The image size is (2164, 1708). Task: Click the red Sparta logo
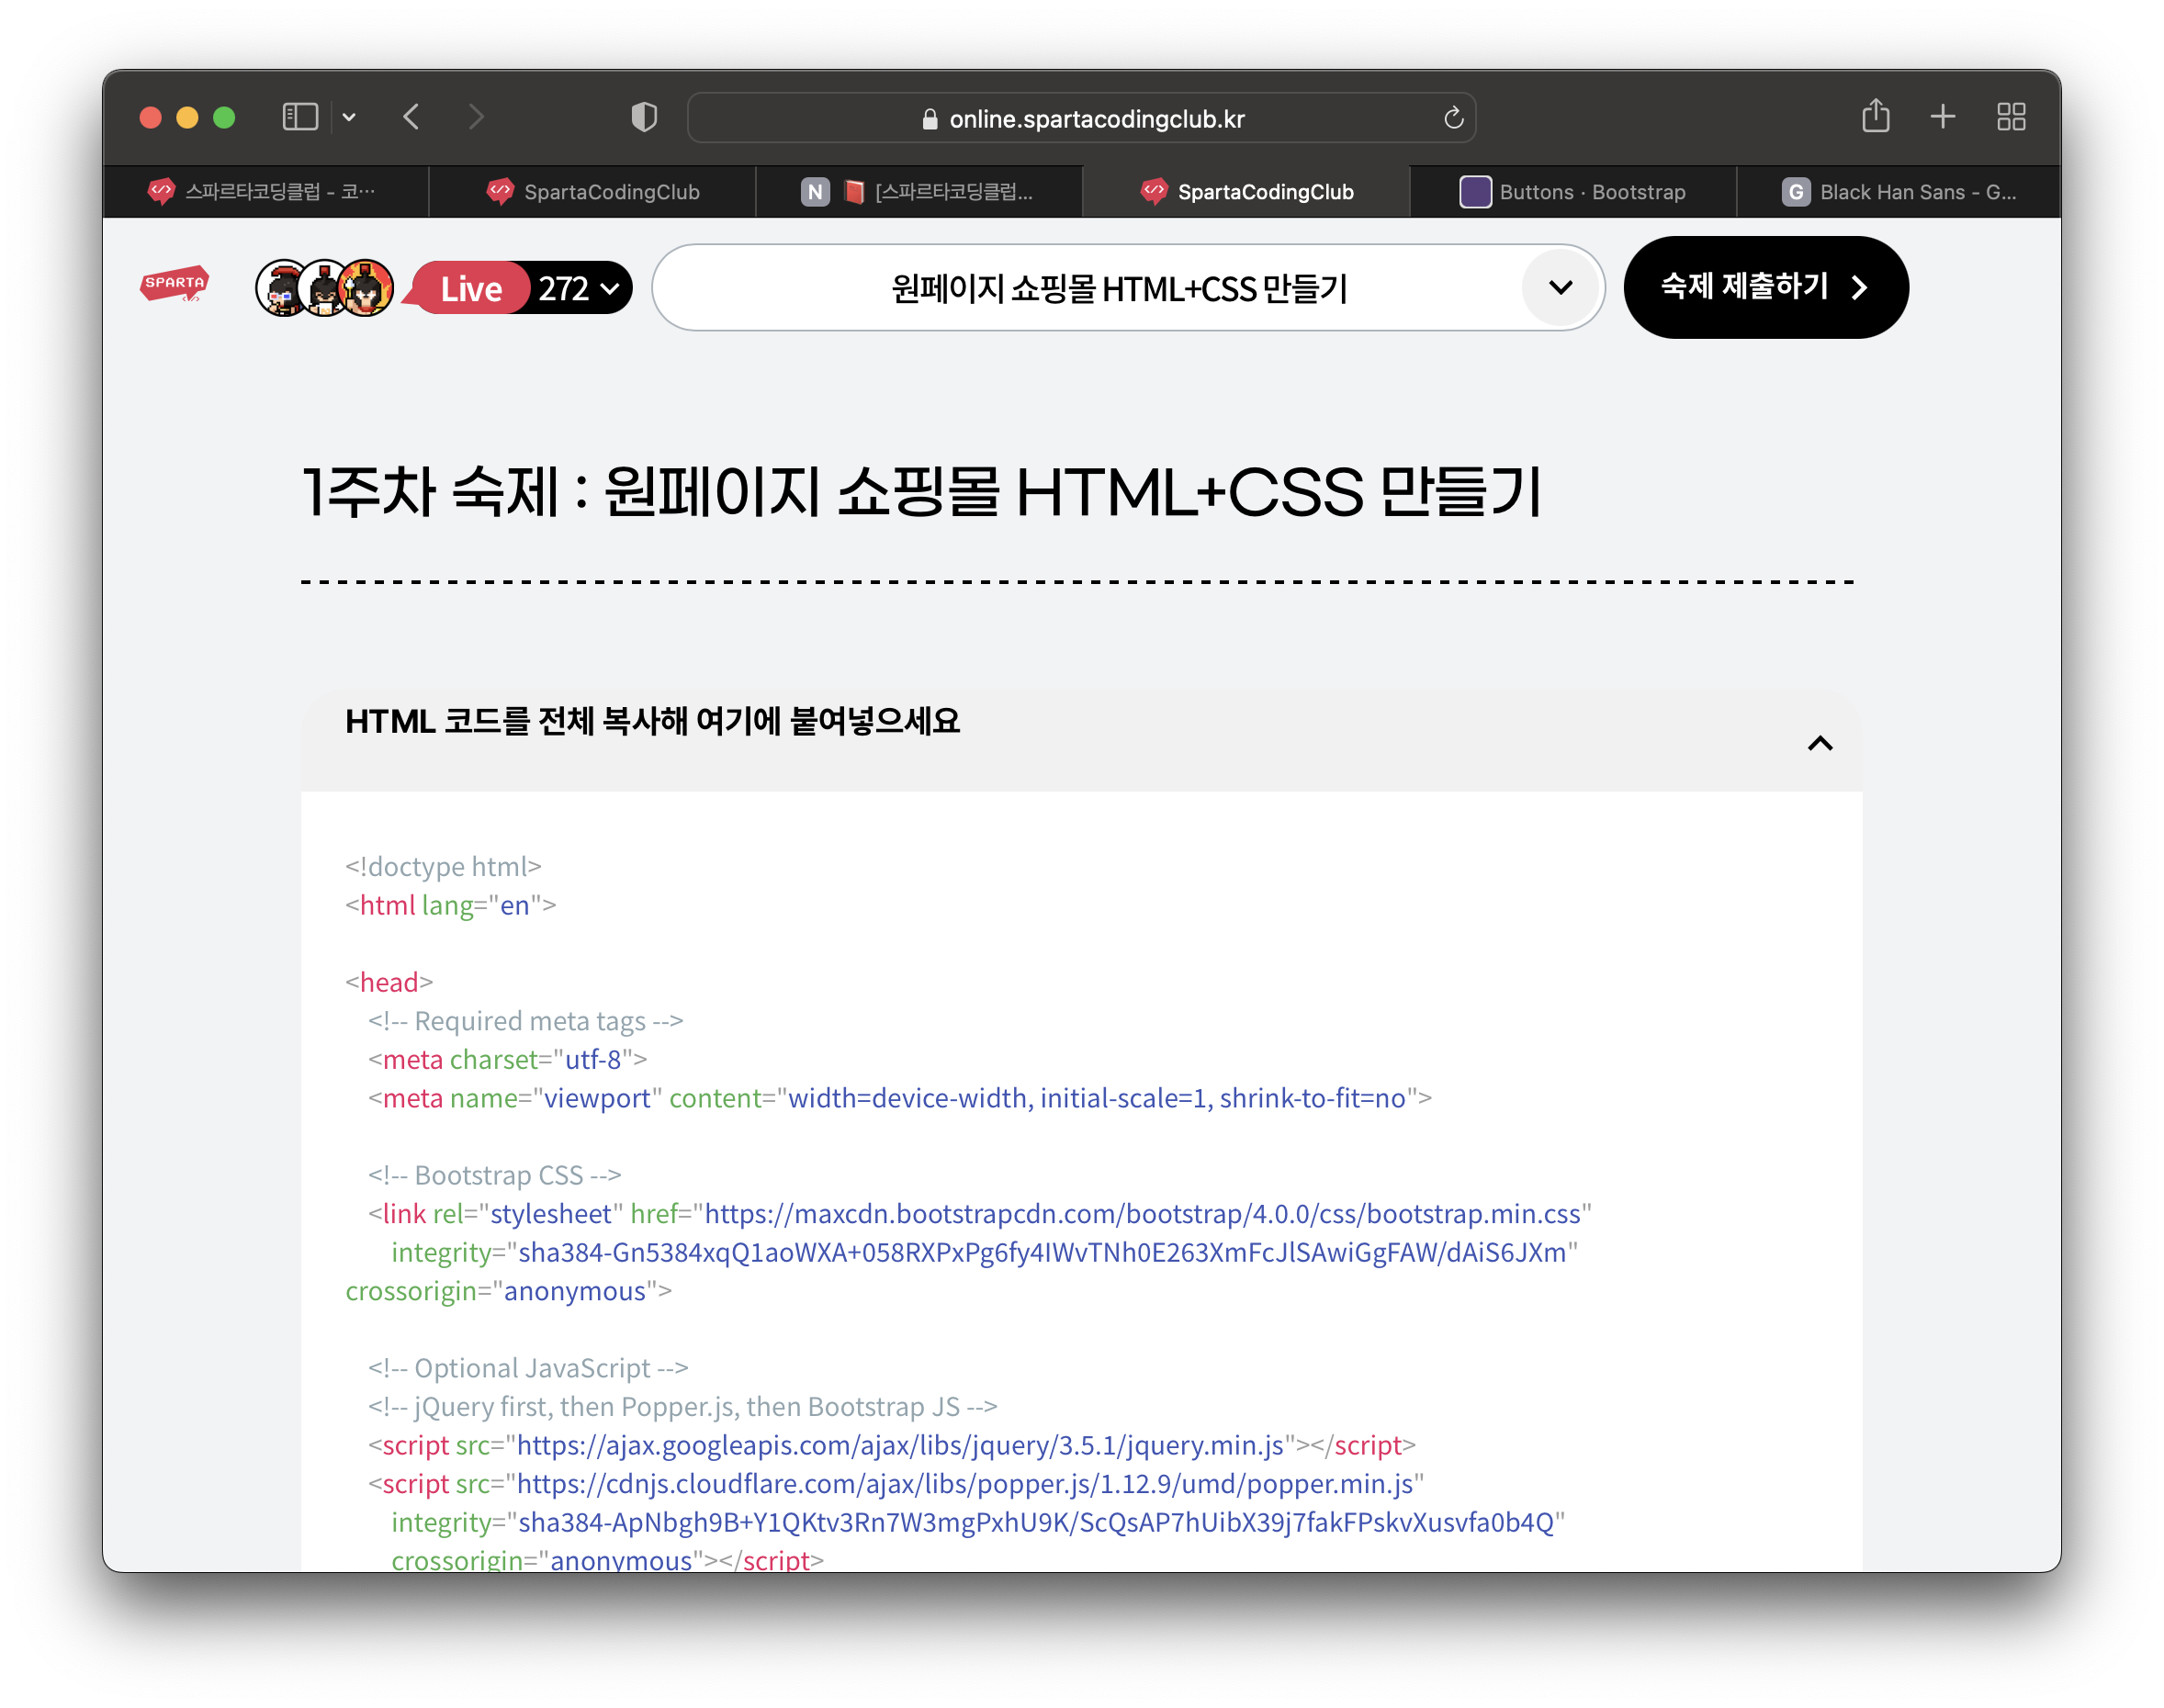(175, 284)
